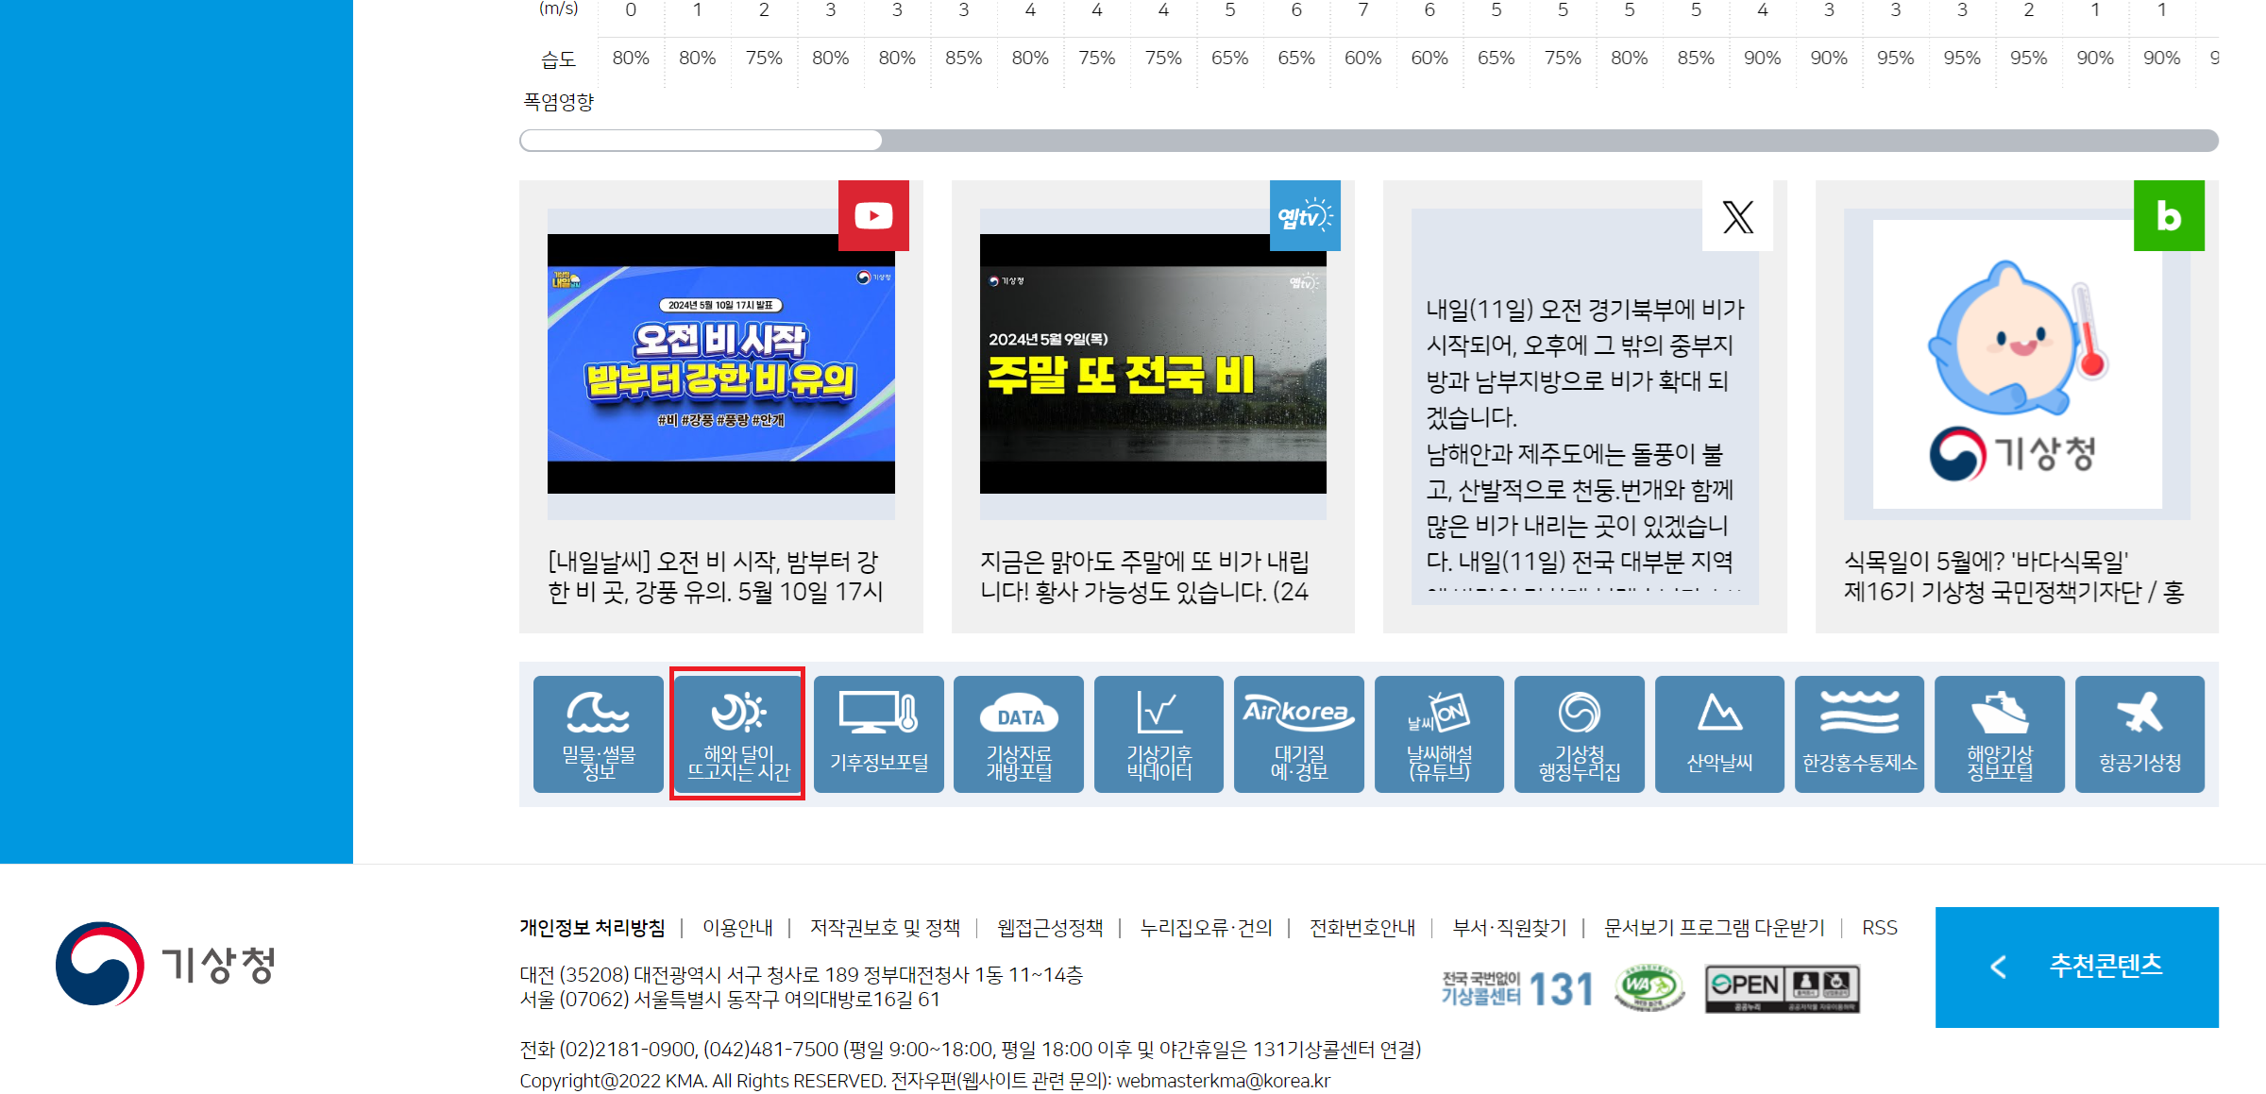The image size is (2266, 1094).
Task: Open the 산악날씨 mountain icon tile
Action: 1719,733
